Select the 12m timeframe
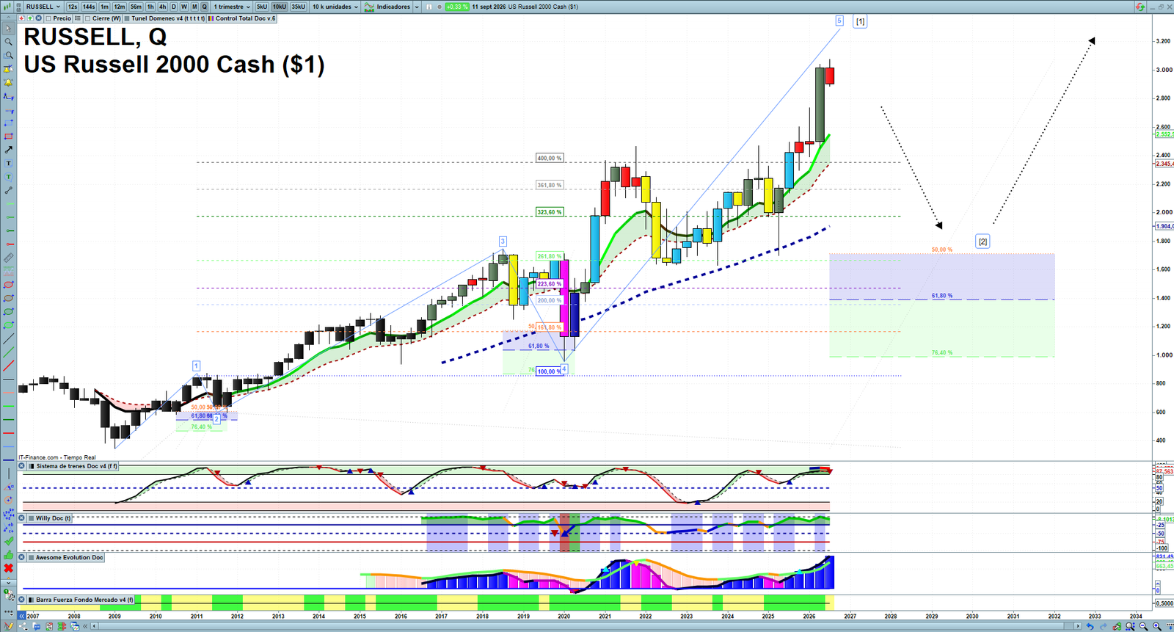Image resolution: width=1174 pixels, height=632 pixels. tap(120, 7)
